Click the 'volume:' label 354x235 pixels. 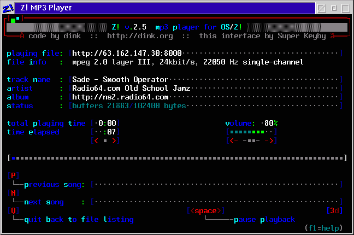tap(240, 123)
